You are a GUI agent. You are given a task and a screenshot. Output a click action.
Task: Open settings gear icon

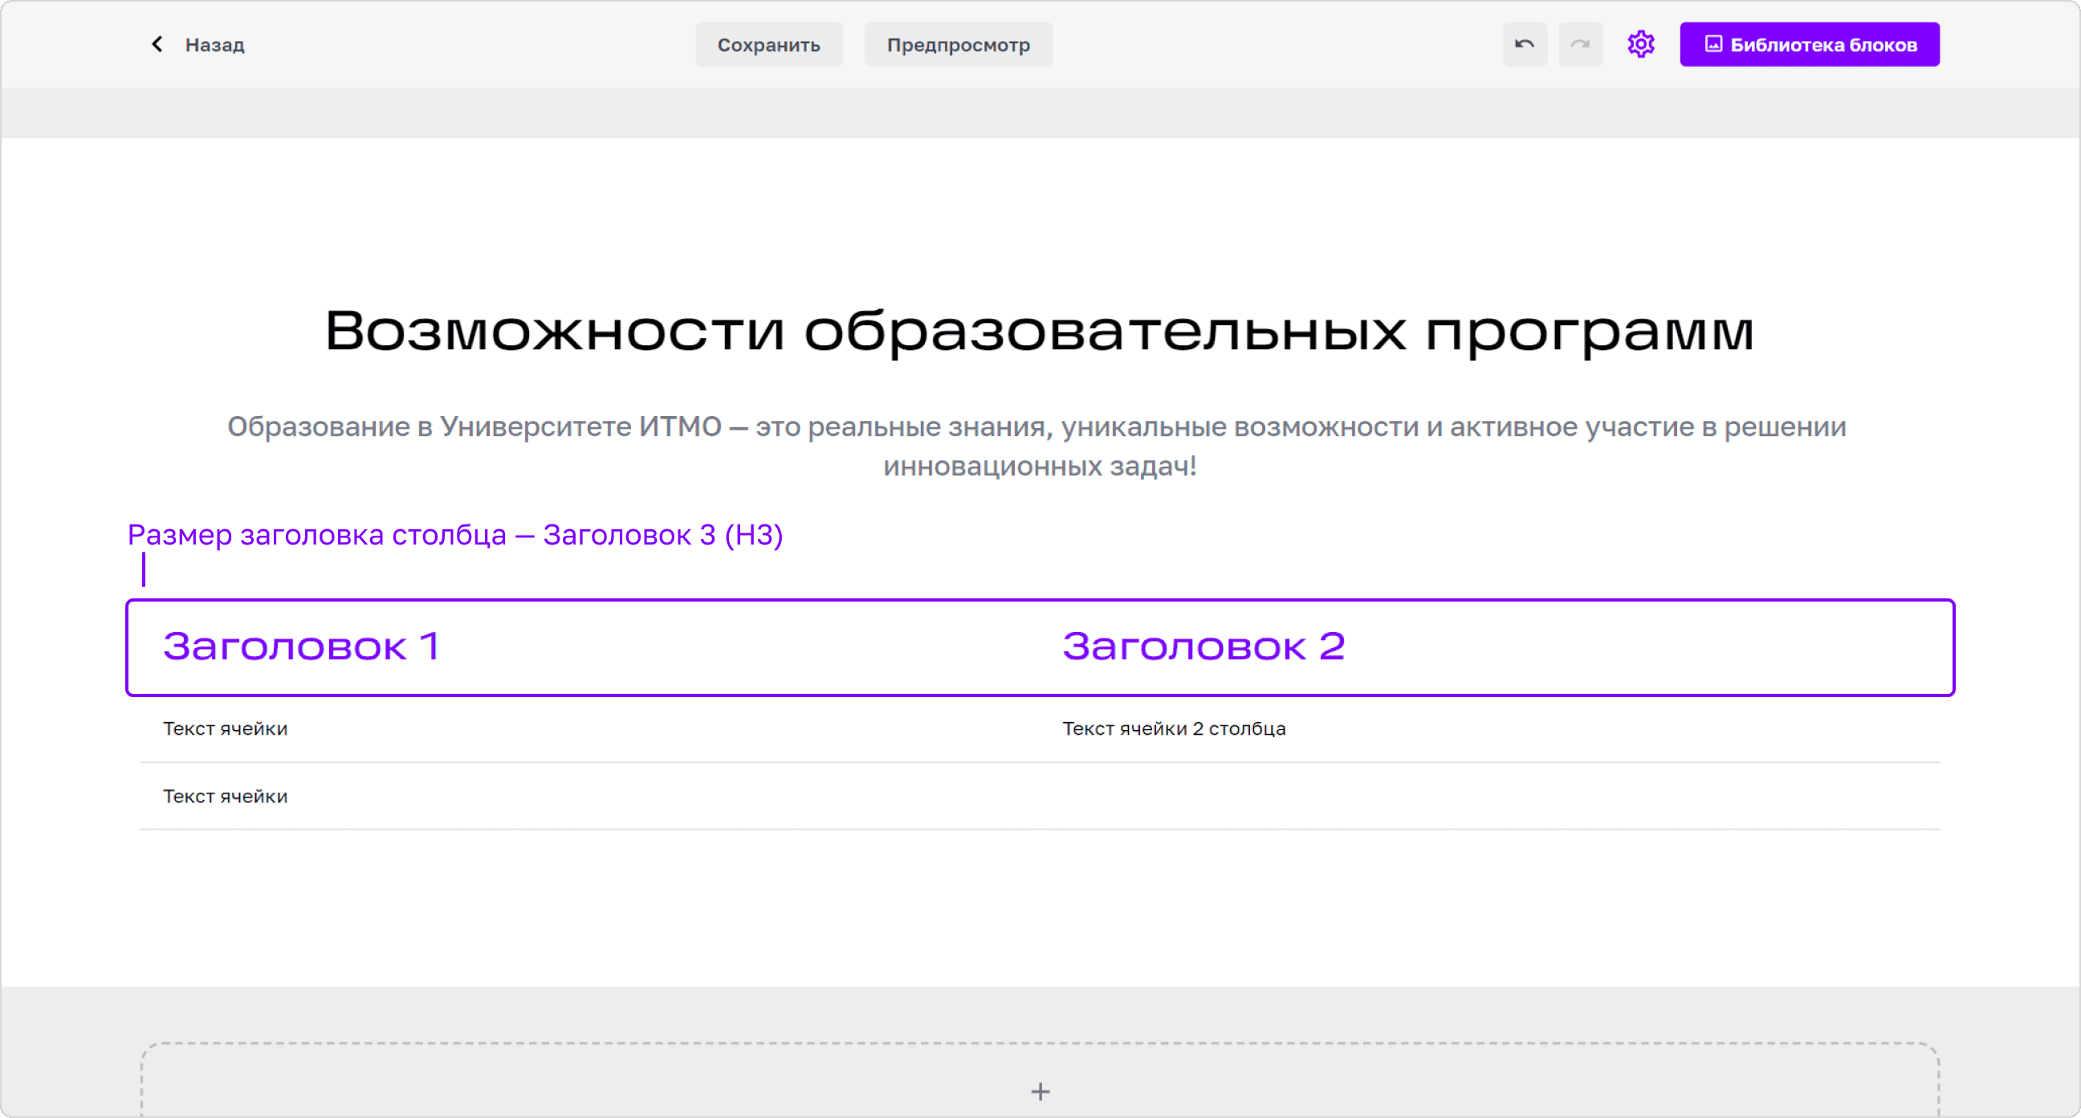coord(1641,44)
